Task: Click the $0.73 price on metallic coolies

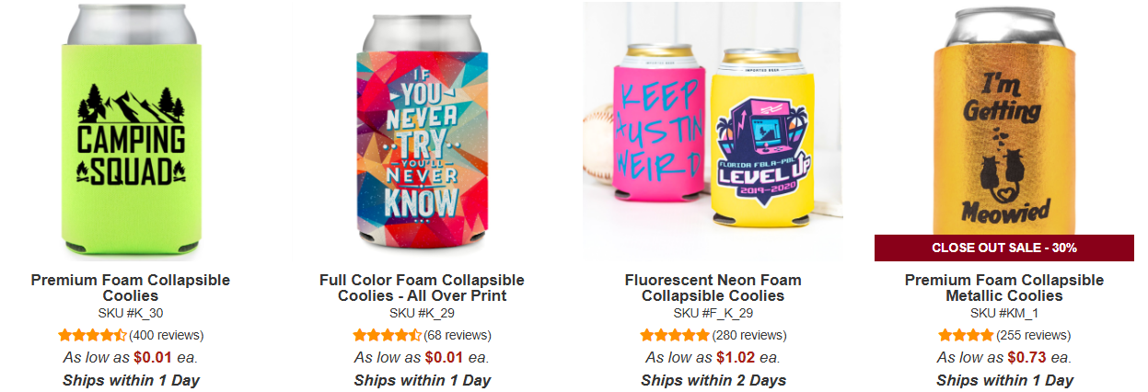Action: pos(1028,357)
